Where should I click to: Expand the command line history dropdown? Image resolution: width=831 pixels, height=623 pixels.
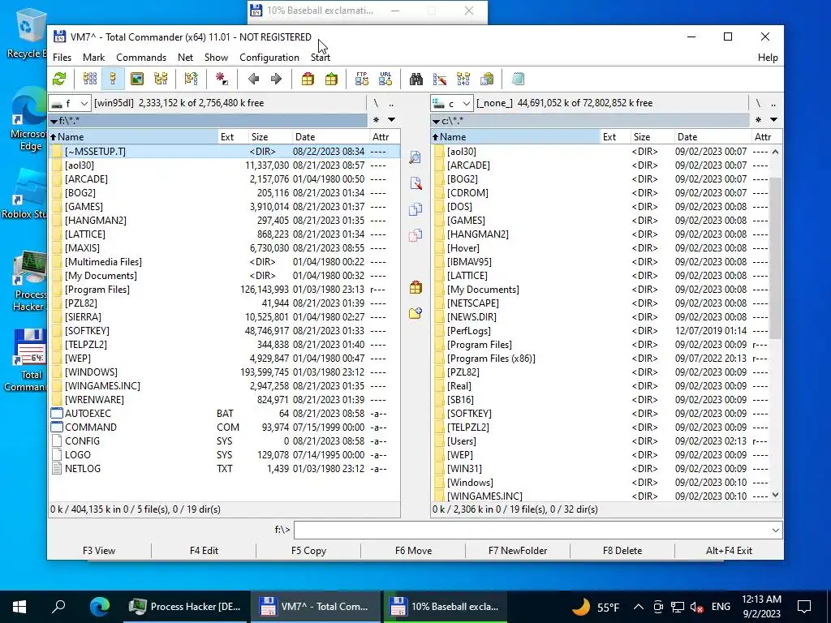tap(776, 530)
